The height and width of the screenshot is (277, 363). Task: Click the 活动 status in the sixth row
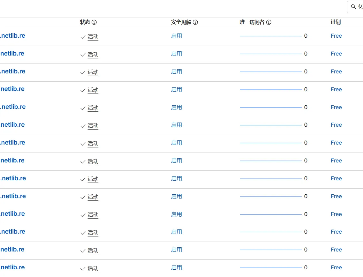[x=93, y=126]
